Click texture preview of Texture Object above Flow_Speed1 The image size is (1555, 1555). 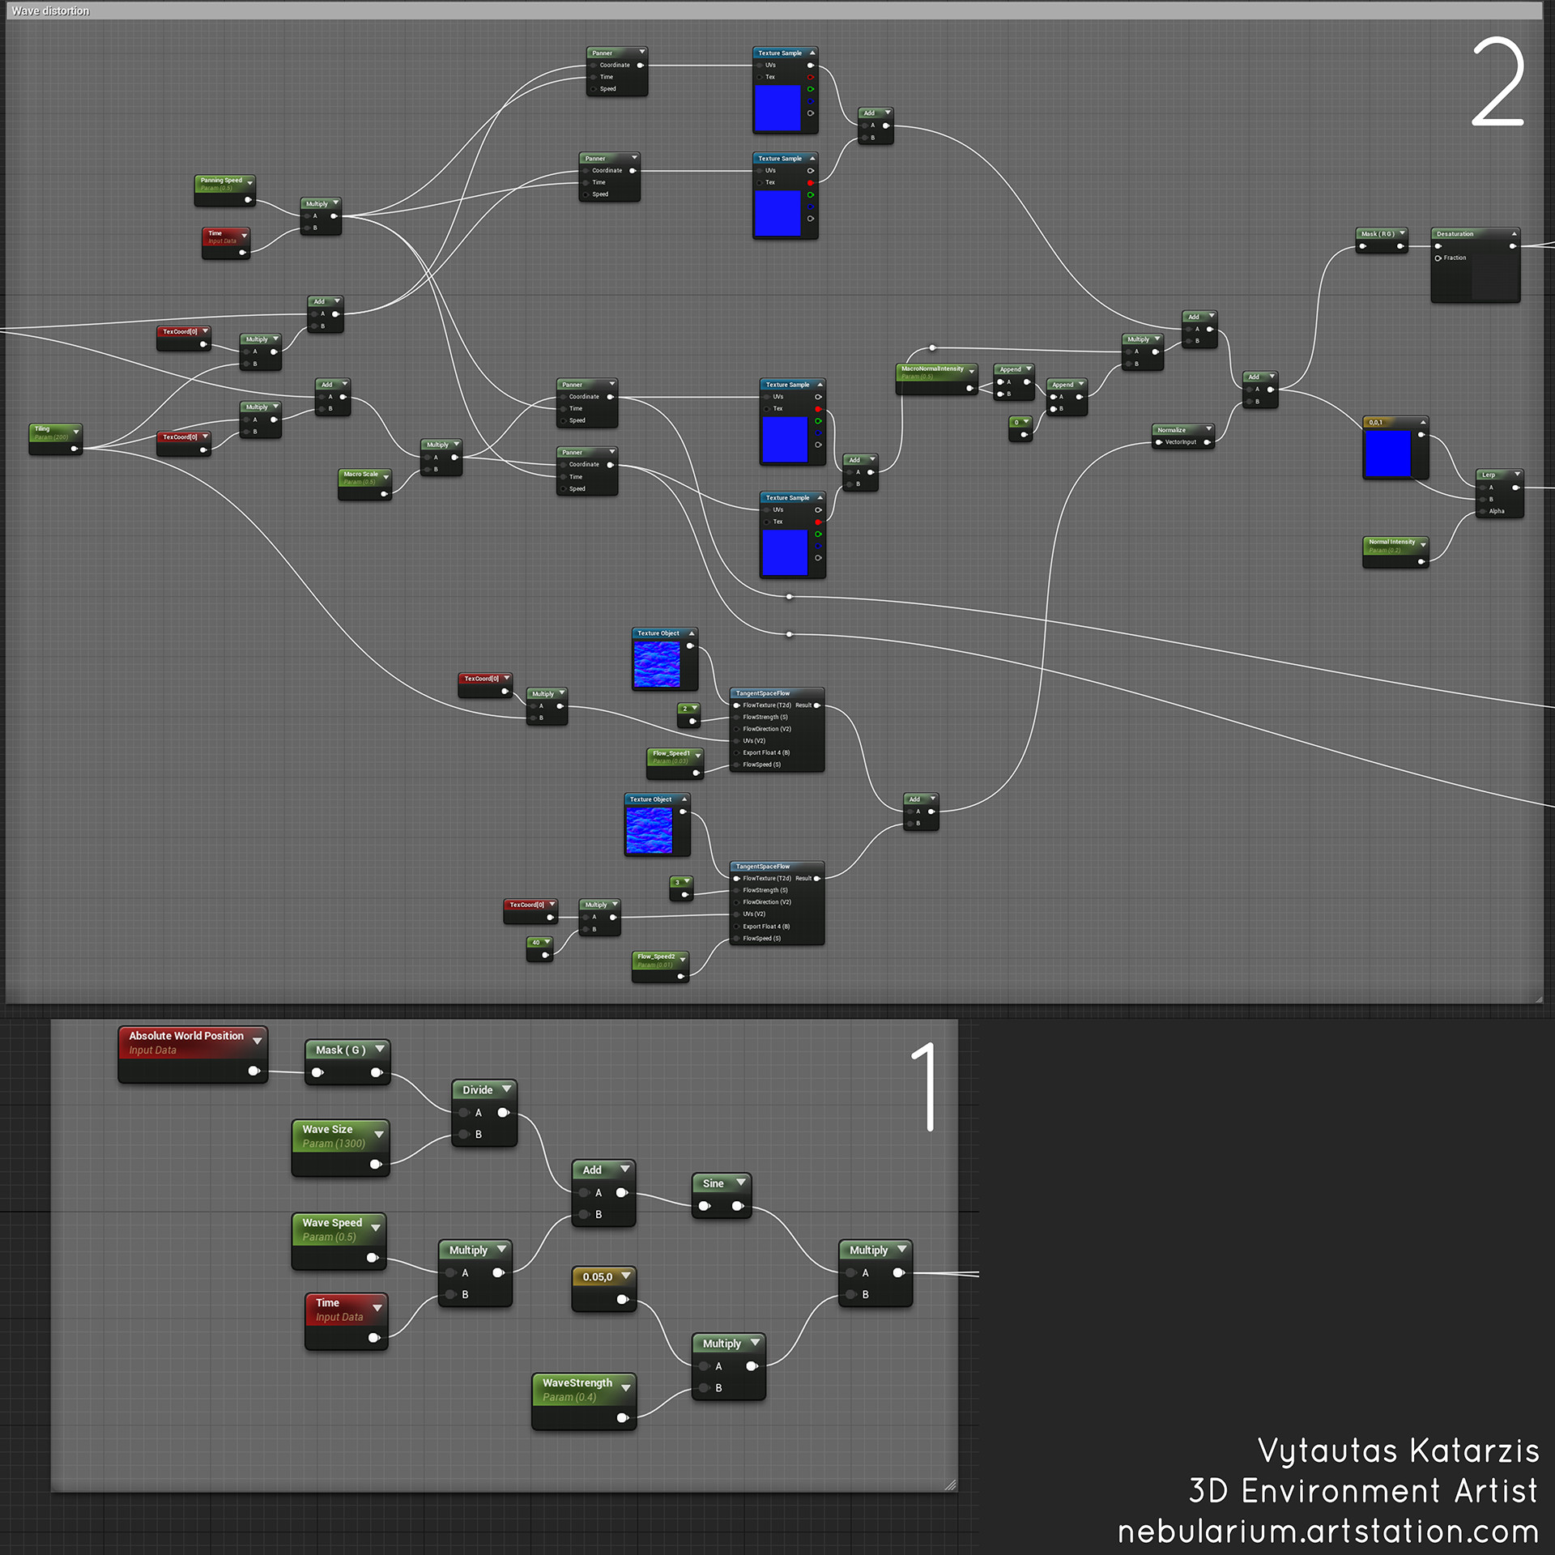657,664
